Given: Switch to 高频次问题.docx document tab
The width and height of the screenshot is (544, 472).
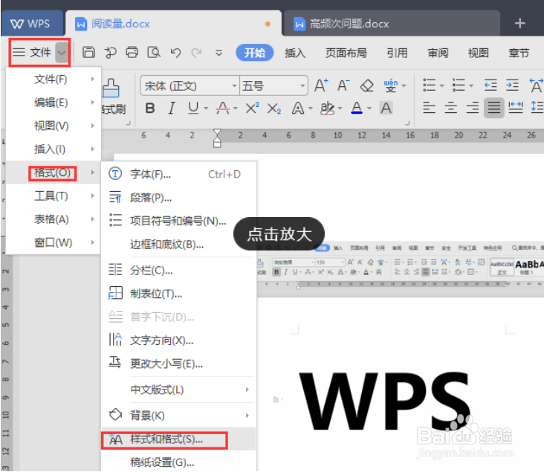Looking at the screenshot, I should pyautogui.click(x=392, y=24).
